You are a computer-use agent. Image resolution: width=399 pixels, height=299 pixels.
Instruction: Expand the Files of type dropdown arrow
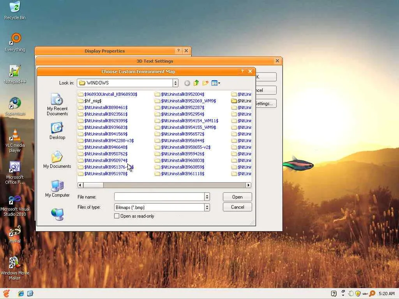pos(207,208)
